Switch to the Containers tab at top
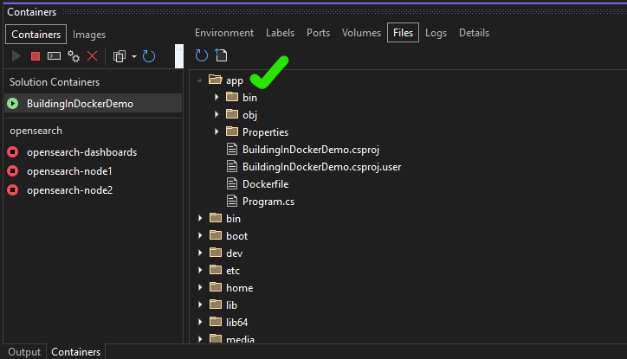Viewport: 627px width, 359px height. (36, 35)
